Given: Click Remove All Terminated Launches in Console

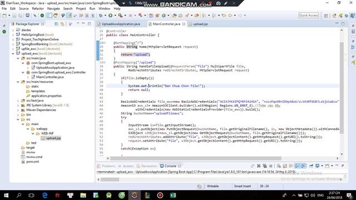Looking at the screenshot, I should (x=265, y=166).
